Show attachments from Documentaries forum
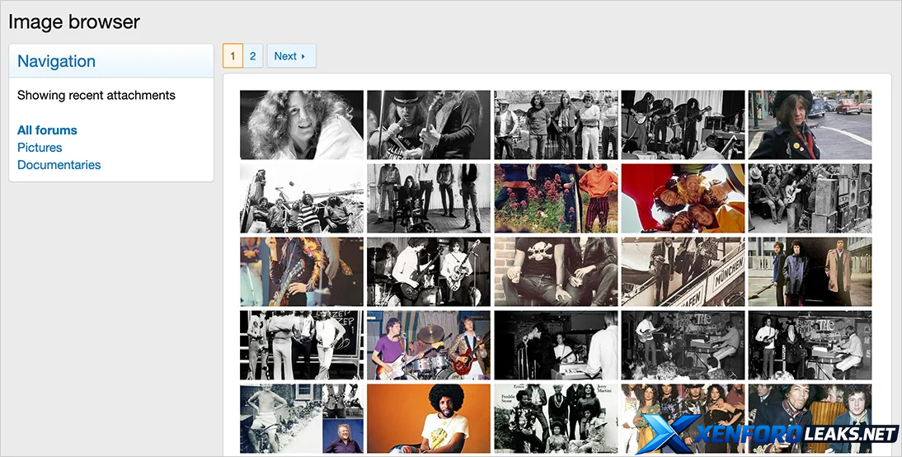Image resolution: width=902 pixels, height=457 pixels. (x=59, y=165)
